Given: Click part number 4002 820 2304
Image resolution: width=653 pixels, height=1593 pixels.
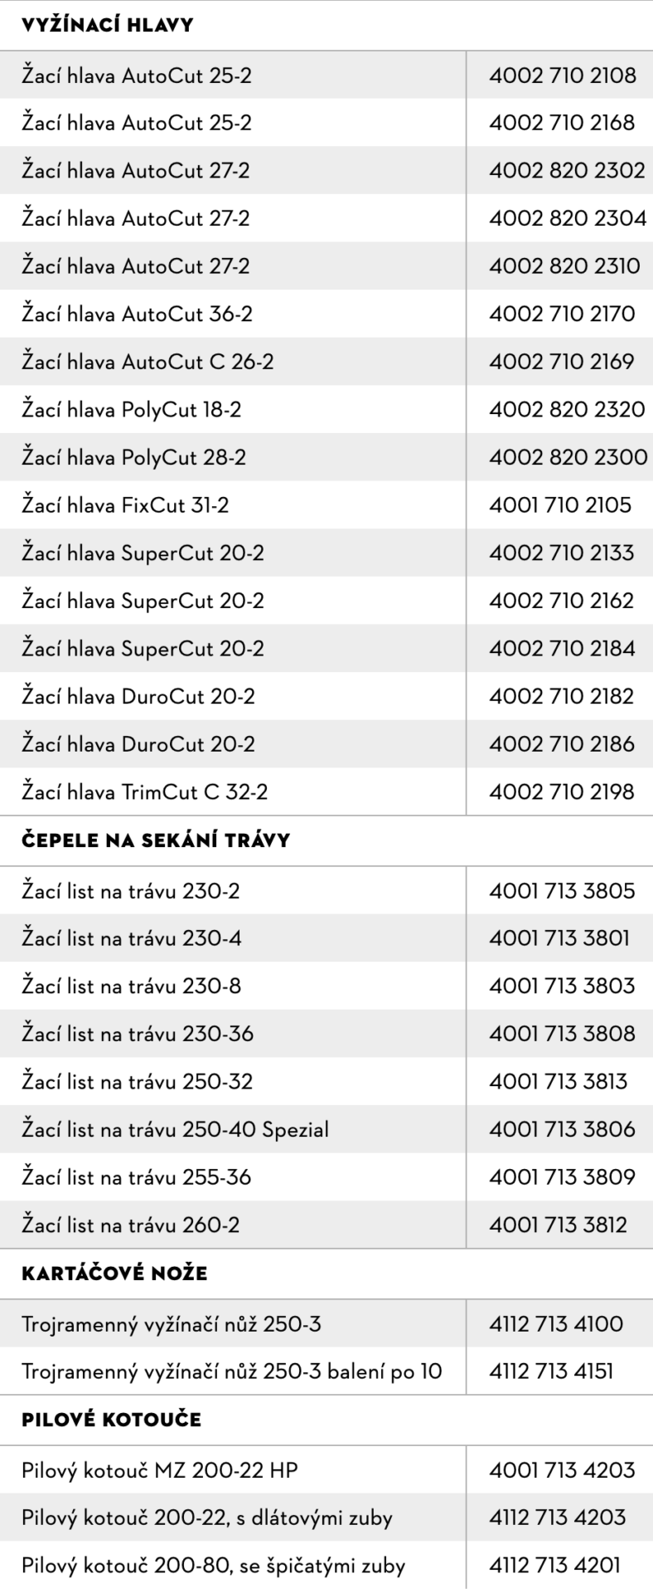Looking at the screenshot, I should click(567, 218).
